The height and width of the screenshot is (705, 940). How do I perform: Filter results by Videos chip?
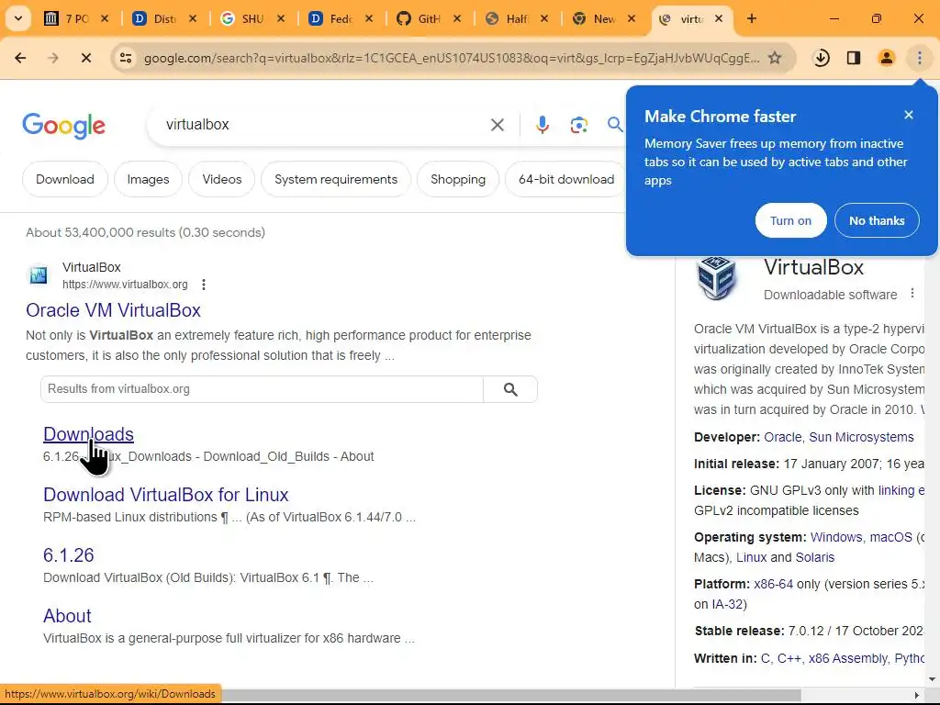pos(222,179)
